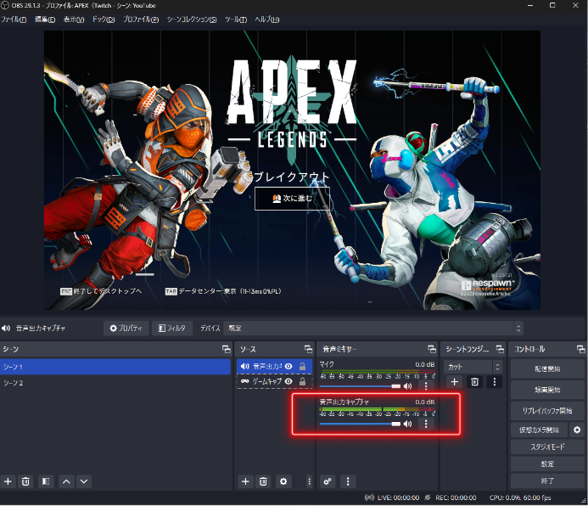
Task: Select シーン 2 in the scenes list
Action: (x=115, y=383)
